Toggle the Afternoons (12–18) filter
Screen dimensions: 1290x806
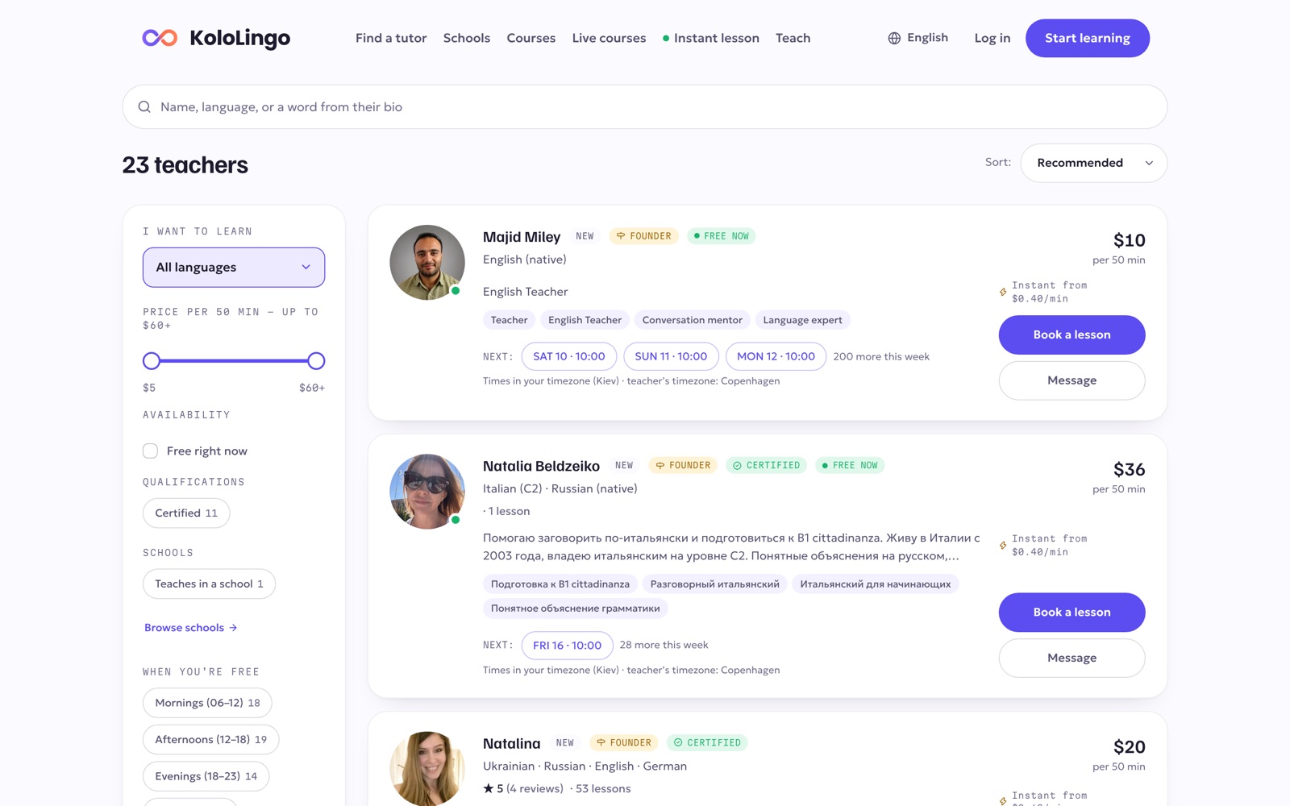[210, 739]
